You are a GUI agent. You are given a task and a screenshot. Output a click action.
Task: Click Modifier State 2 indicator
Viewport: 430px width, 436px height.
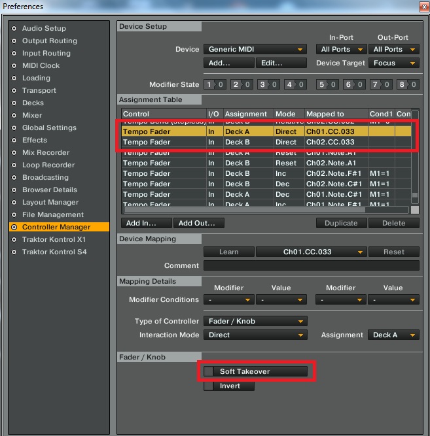242,84
